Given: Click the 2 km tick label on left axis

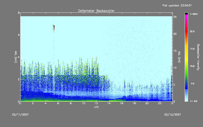Looking at the screenshot, I should [19, 79].
